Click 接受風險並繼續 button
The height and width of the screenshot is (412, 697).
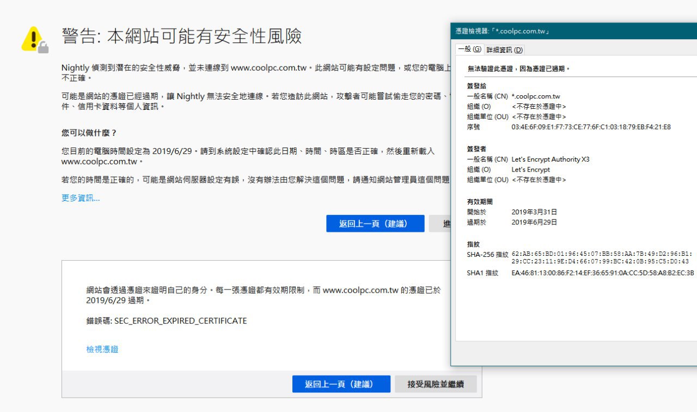point(436,384)
